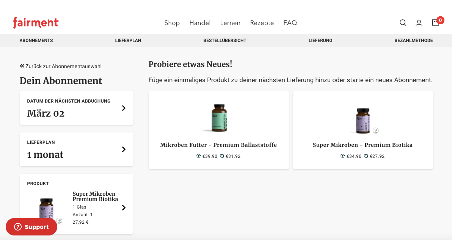Click the price €31.92

(233, 156)
